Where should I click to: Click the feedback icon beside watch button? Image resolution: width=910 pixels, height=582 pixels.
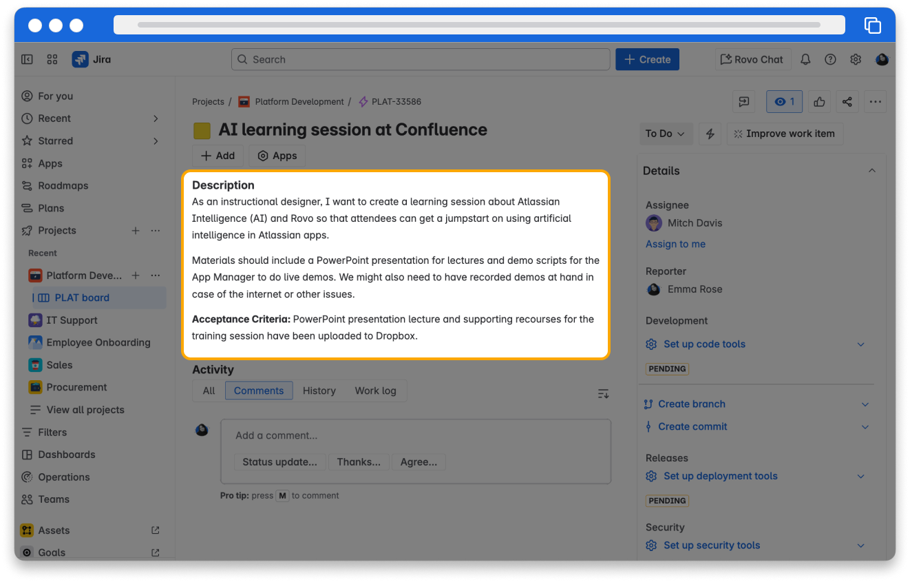744,101
